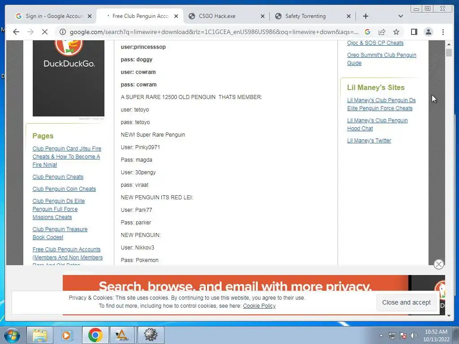Close the Safety Torrenting tab
This screenshot has height=344, width=459.
point(349,16)
